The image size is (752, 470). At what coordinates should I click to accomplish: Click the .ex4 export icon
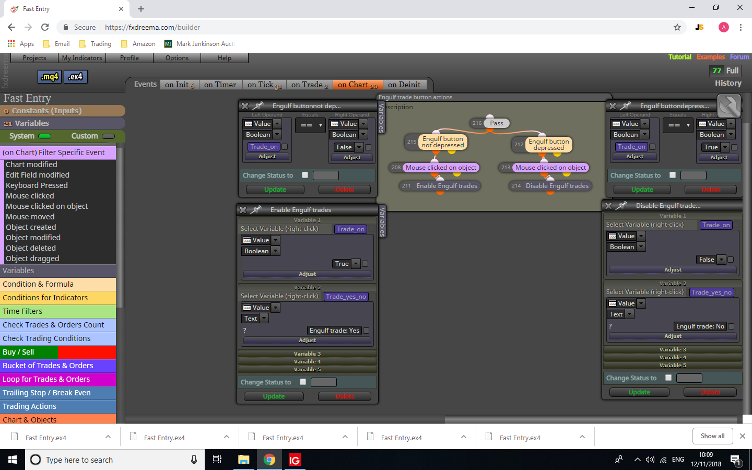point(76,77)
